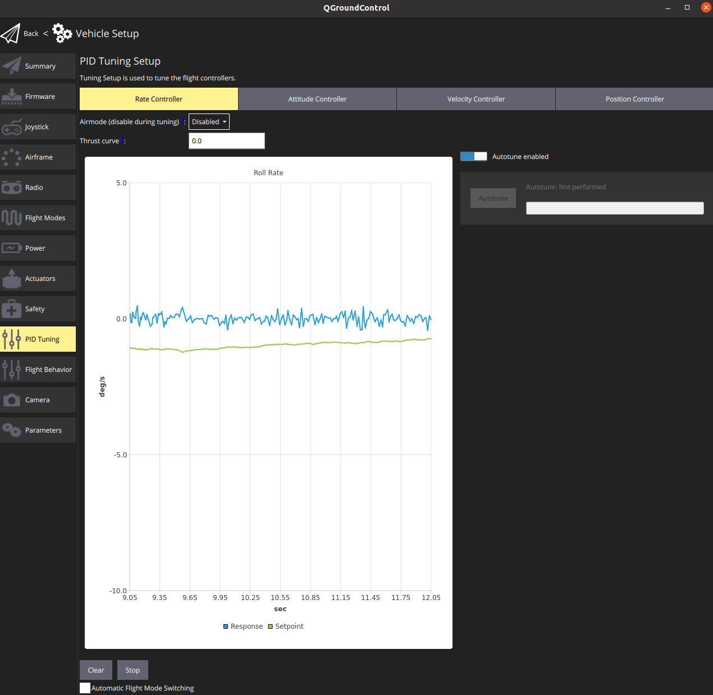Click the Actuators icon
The width and height of the screenshot is (713, 695).
[x=11, y=278]
